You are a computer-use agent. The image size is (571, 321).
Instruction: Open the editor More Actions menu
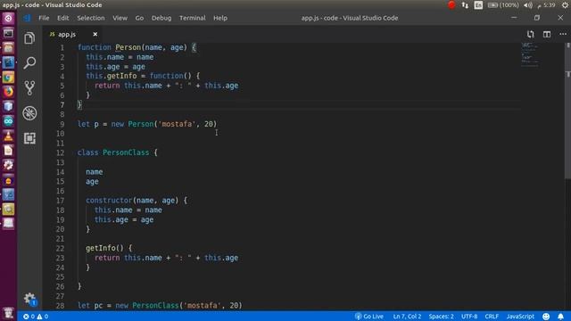(x=563, y=34)
